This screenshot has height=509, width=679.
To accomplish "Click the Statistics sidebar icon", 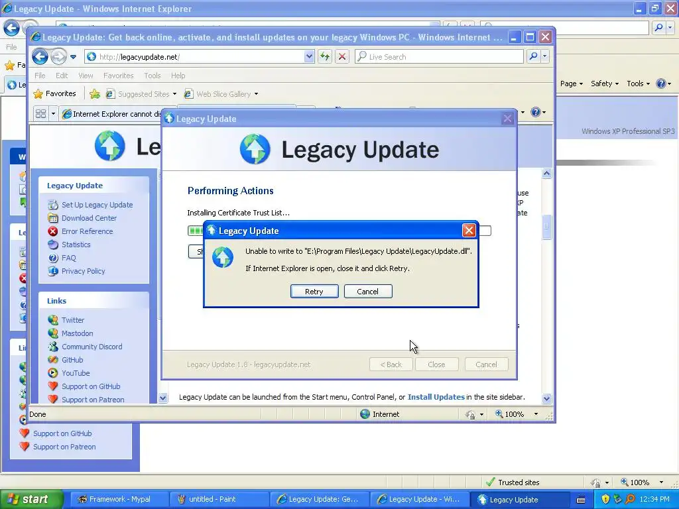I will tap(53, 245).
